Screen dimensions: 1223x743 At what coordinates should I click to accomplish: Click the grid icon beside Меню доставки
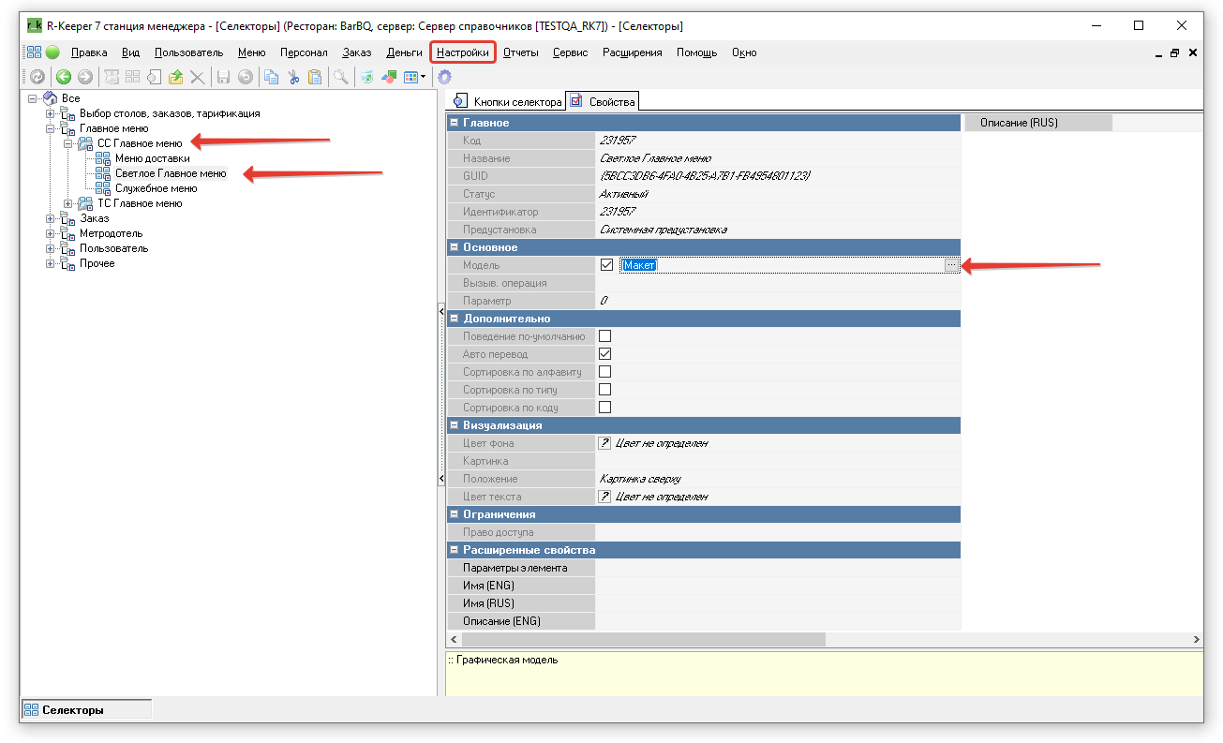pyautogui.click(x=103, y=158)
